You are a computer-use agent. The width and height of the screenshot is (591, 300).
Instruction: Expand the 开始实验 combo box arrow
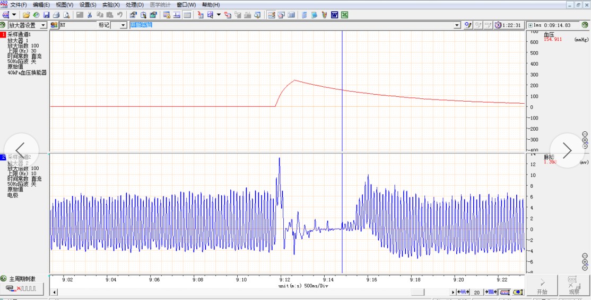[457, 25]
